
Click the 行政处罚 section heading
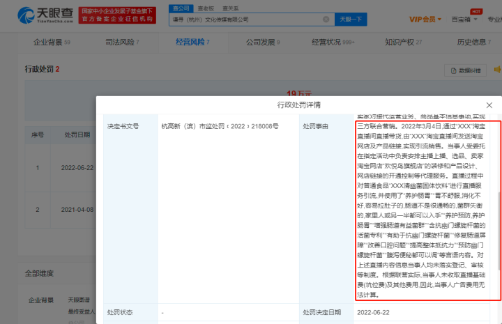[42, 69]
